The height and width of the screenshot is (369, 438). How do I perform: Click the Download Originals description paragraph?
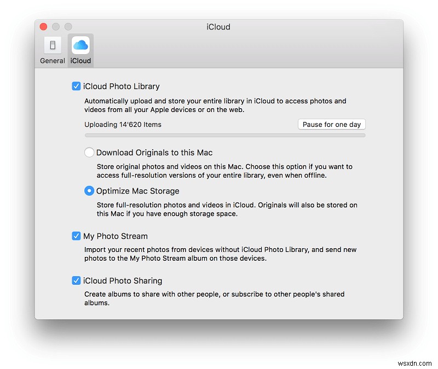coord(219,171)
